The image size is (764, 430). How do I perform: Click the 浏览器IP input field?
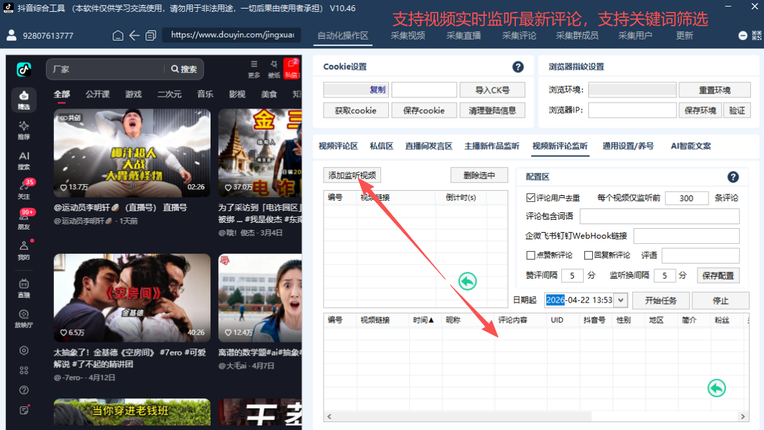pyautogui.click(x=632, y=110)
